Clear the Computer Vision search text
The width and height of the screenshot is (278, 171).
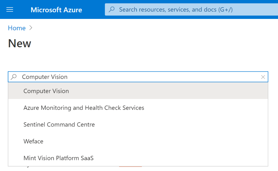(263, 77)
